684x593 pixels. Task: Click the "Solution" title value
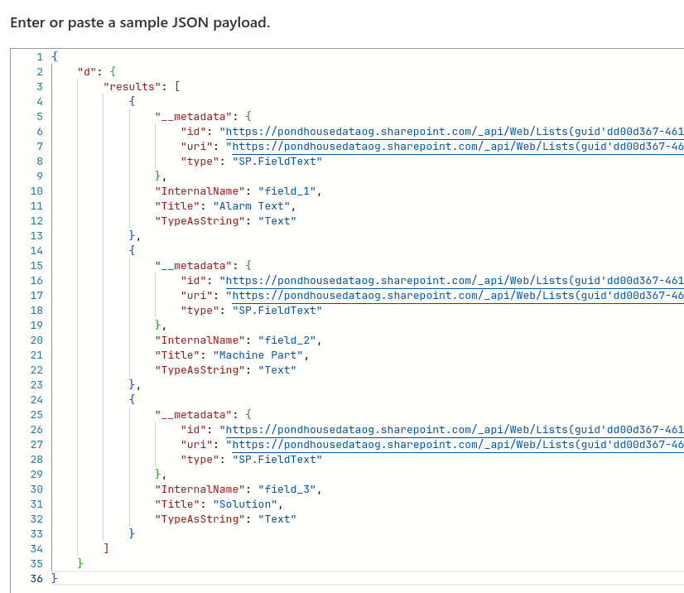tap(246, 504)
